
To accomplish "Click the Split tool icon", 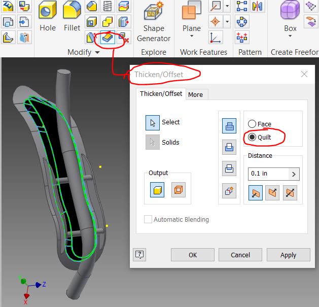I will point(124,6).
